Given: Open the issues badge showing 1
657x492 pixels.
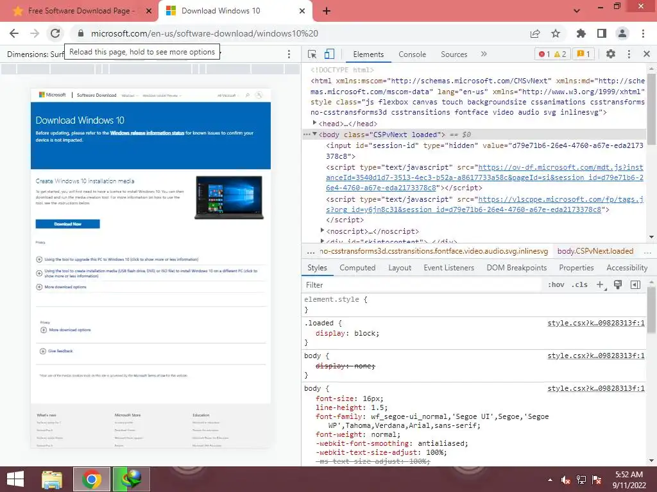Looking at the screenshot, I should coord(583,54).
